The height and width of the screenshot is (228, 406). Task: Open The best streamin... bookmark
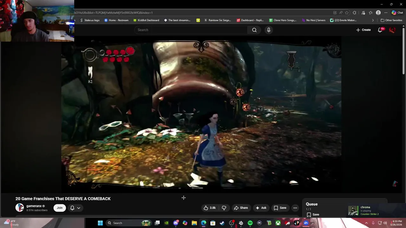(x=177, y=20)
